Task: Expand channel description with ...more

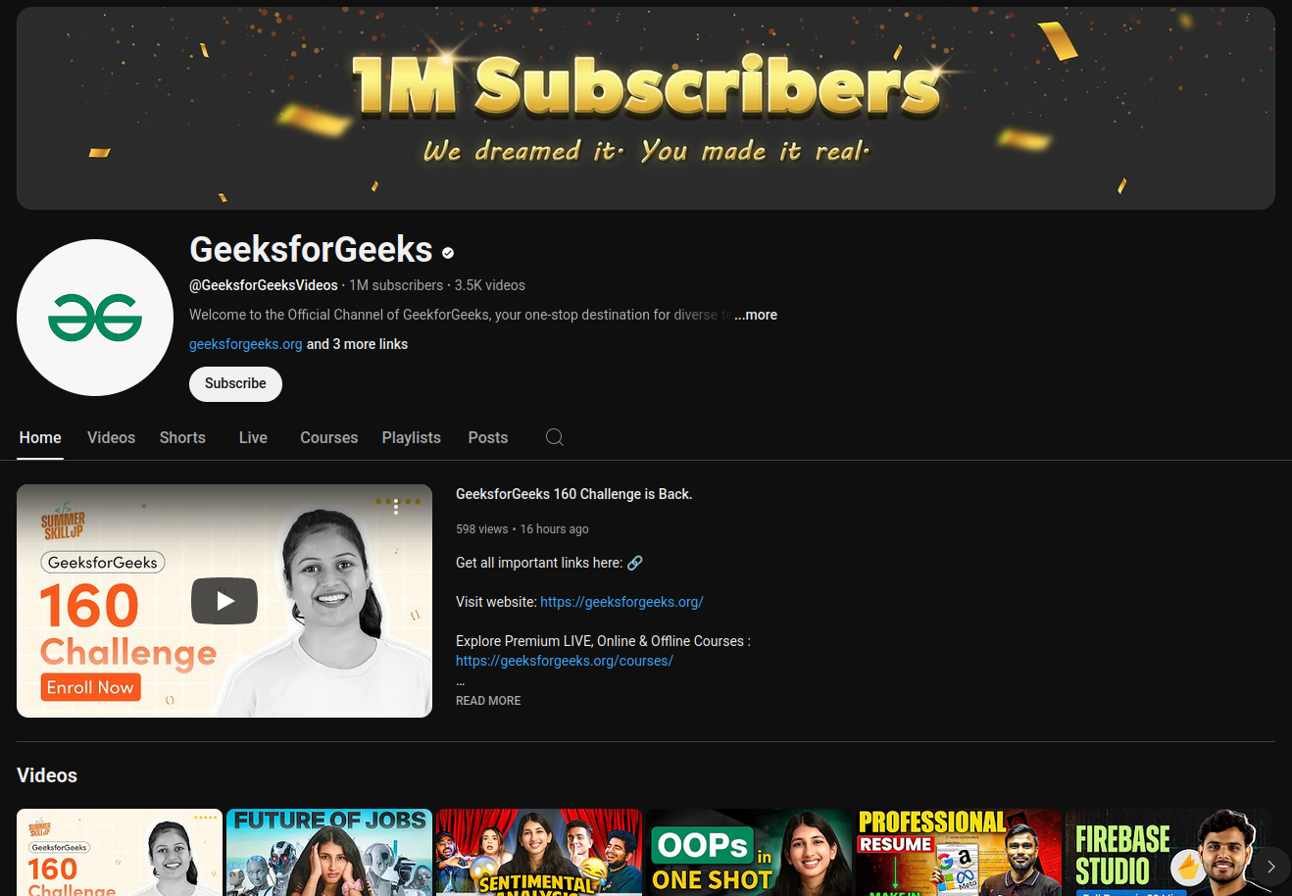Action: [x=756, y=315]
